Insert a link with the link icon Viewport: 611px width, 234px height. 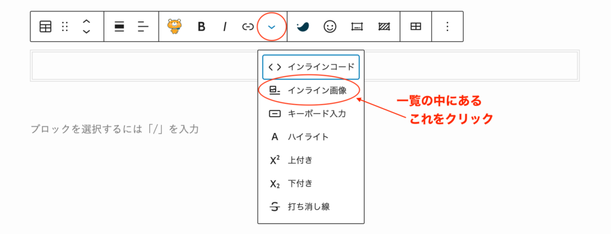(x=248, y=26)
